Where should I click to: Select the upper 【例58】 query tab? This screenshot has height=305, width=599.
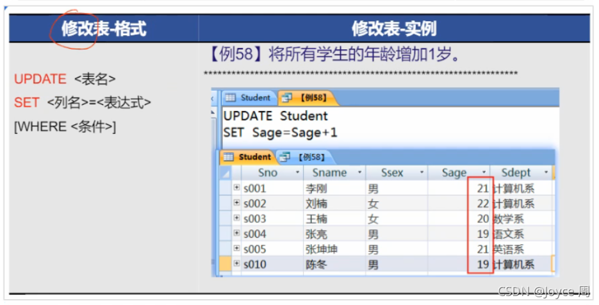click(x=307, y=98)
